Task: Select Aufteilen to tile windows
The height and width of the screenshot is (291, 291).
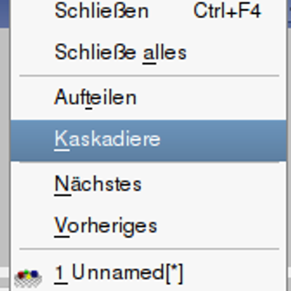Action: pyautogui.click(x=148, y=98)
